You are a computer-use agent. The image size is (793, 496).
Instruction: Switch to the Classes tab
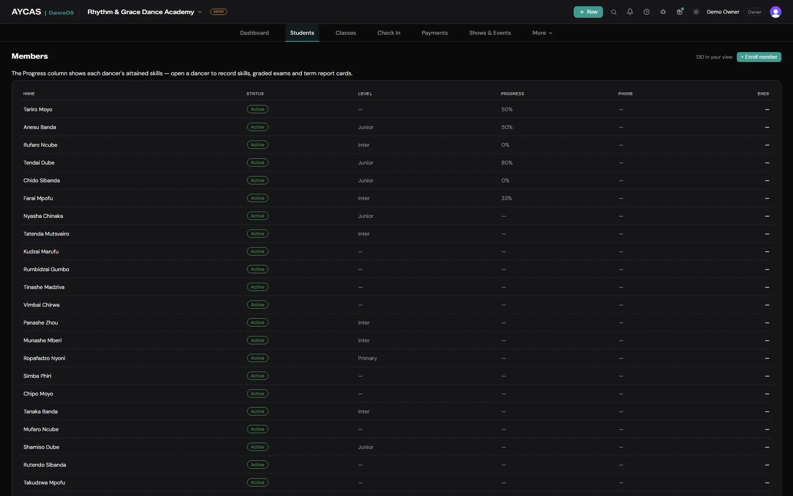click(346, 33)
